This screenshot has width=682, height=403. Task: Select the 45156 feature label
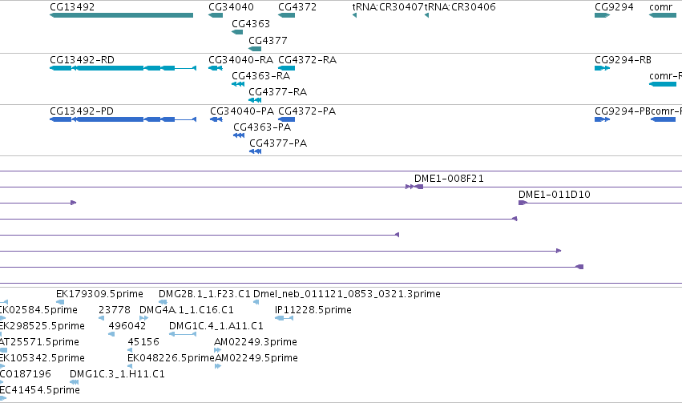(143, 341)
